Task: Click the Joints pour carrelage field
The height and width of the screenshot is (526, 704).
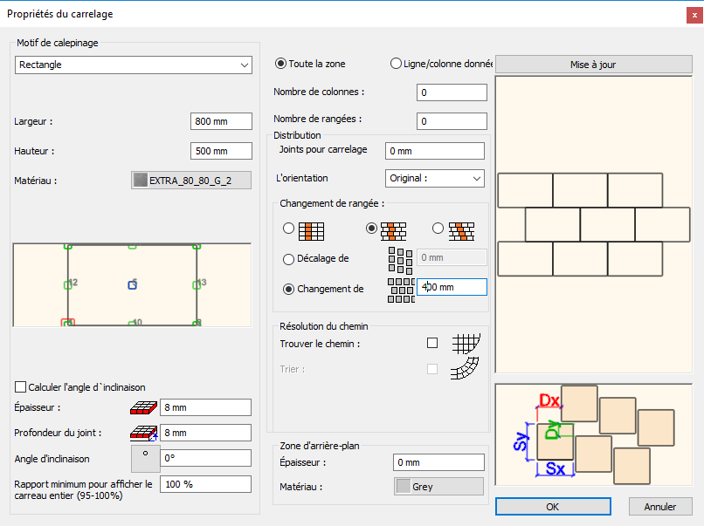Action: click(435, 151)
